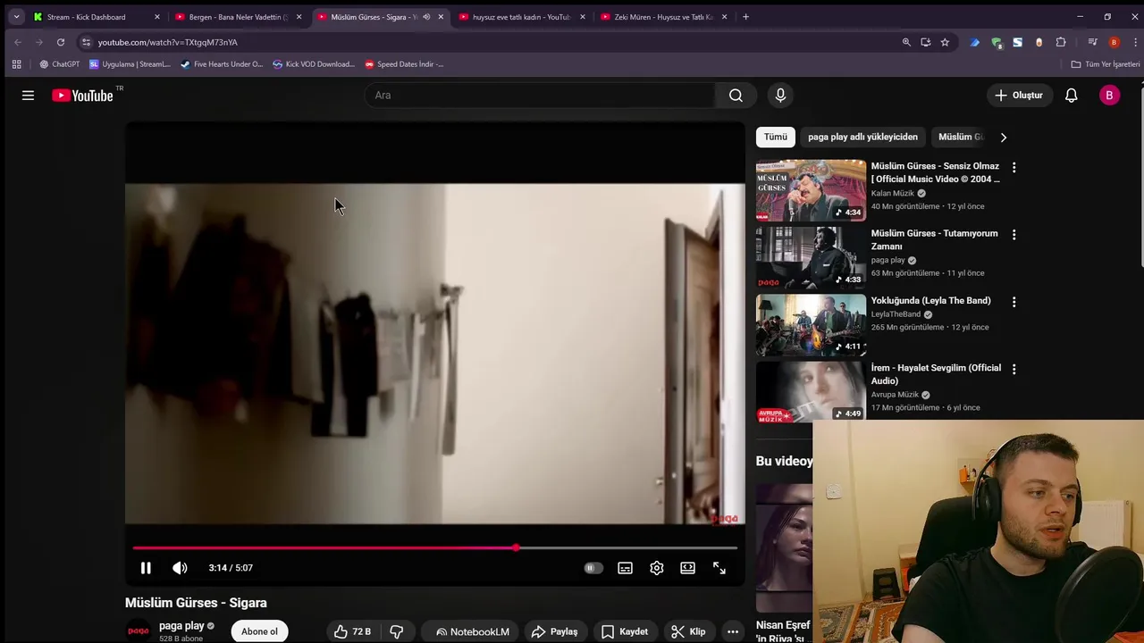Screen dimensions: 1144x643
Task: Open the Chrome three-dot menu
Action: pyautogui.click(x=1135, y=42)
